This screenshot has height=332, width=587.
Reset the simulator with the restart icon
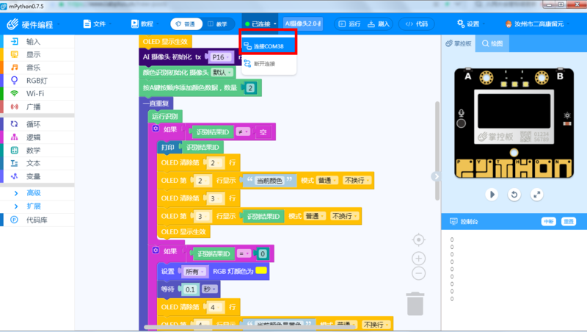514,195
